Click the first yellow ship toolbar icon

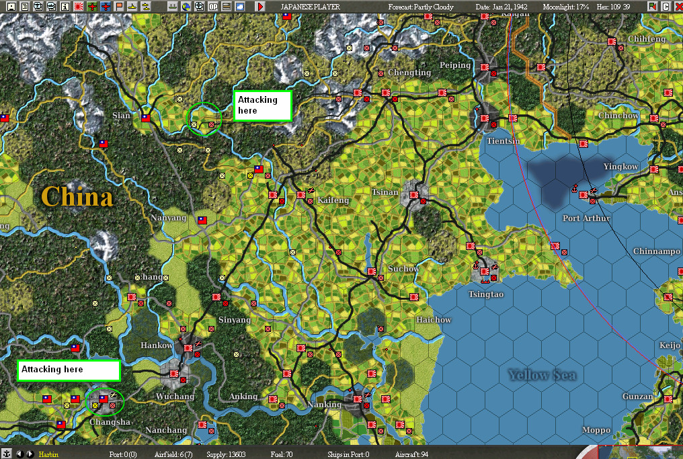(132, 6)
